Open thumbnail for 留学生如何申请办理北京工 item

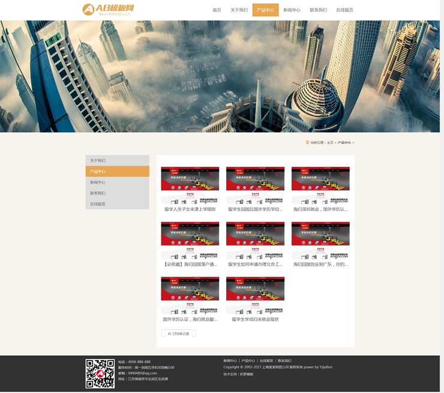tap(255, 240)
